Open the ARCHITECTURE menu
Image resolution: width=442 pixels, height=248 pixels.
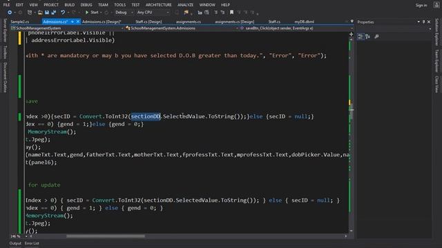click(x=158, y=5)
